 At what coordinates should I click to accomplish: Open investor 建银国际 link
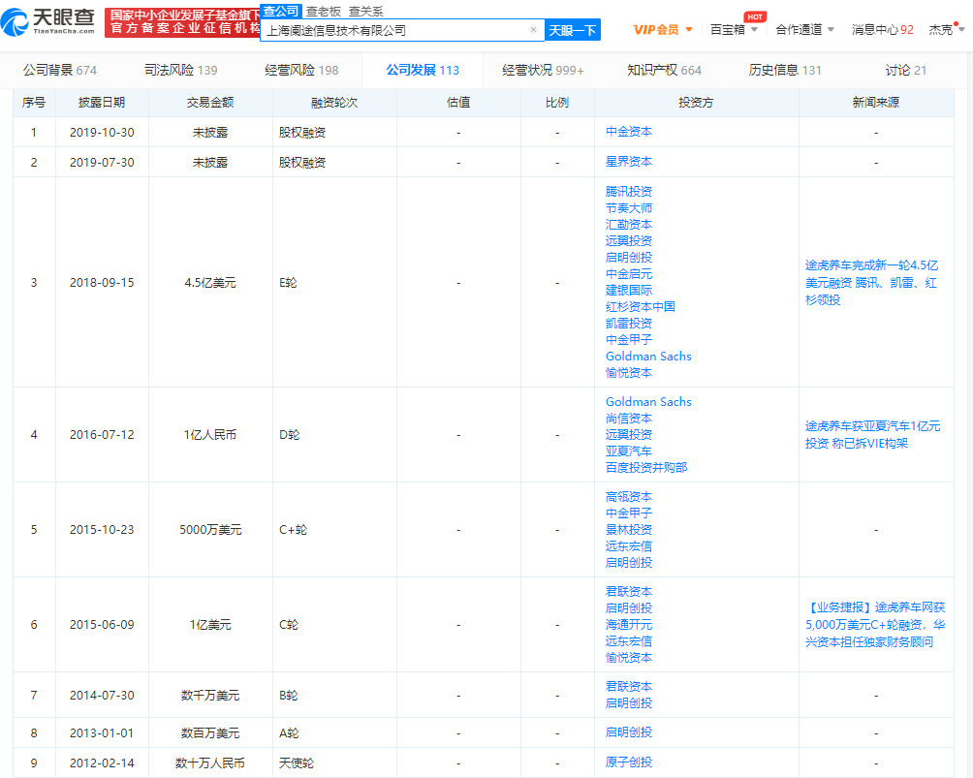click(x=629, y=290)
